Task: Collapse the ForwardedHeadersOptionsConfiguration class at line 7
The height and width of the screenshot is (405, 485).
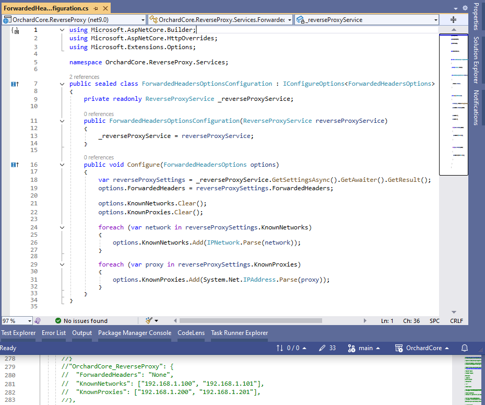Action: pyautogui.click(x=62, y=84)
